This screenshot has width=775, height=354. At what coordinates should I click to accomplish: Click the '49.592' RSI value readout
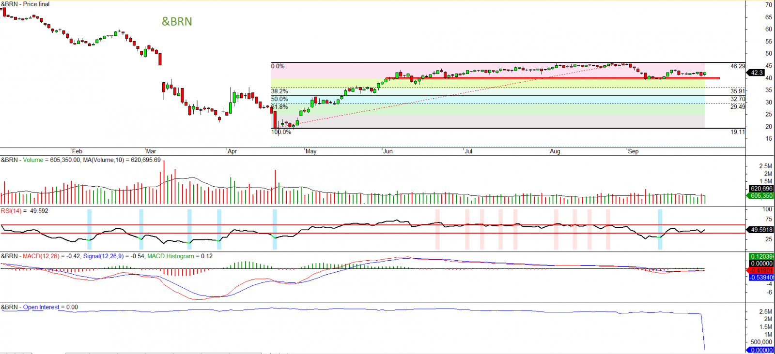tap(39, 211)
